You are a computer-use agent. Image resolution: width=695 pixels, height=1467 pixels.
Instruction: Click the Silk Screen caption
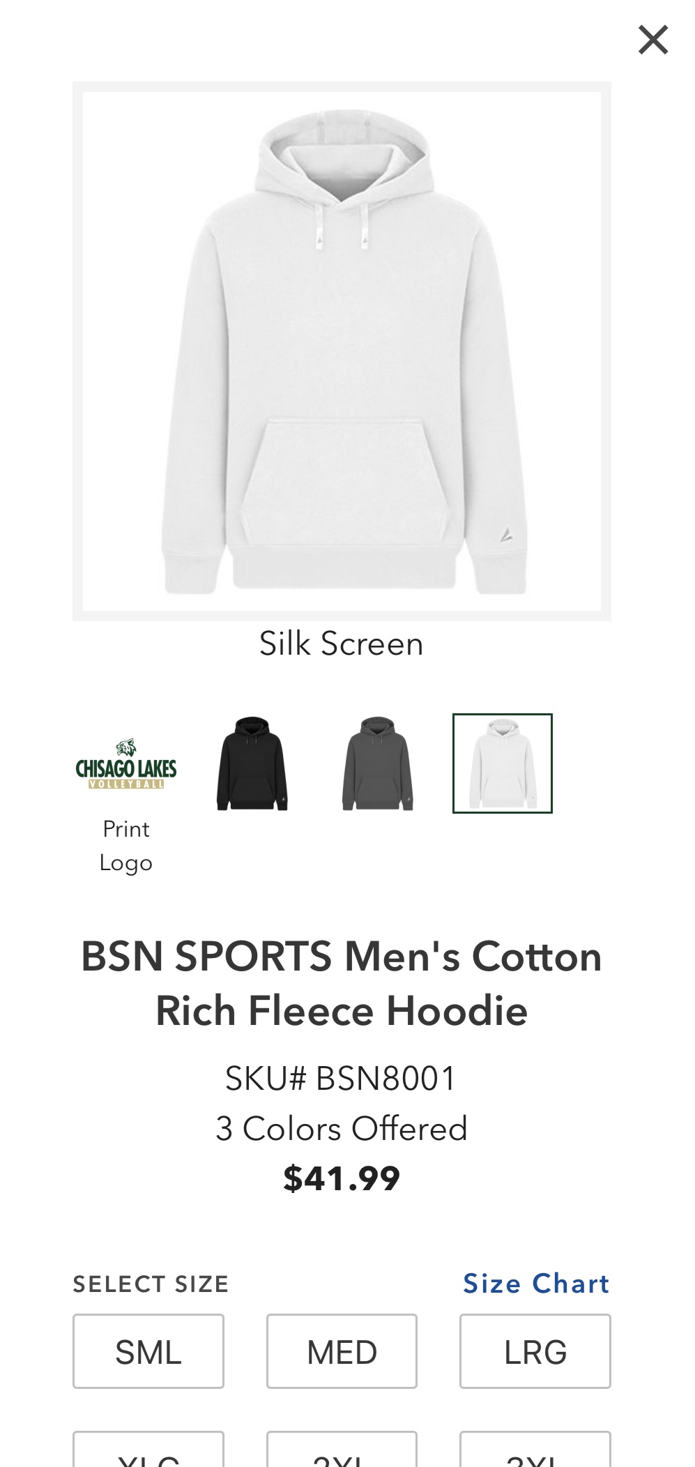point(342,644)
